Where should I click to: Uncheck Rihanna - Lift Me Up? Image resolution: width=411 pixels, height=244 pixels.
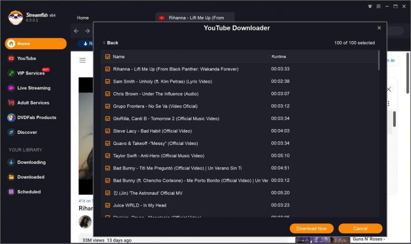click(x=107, y=69)
